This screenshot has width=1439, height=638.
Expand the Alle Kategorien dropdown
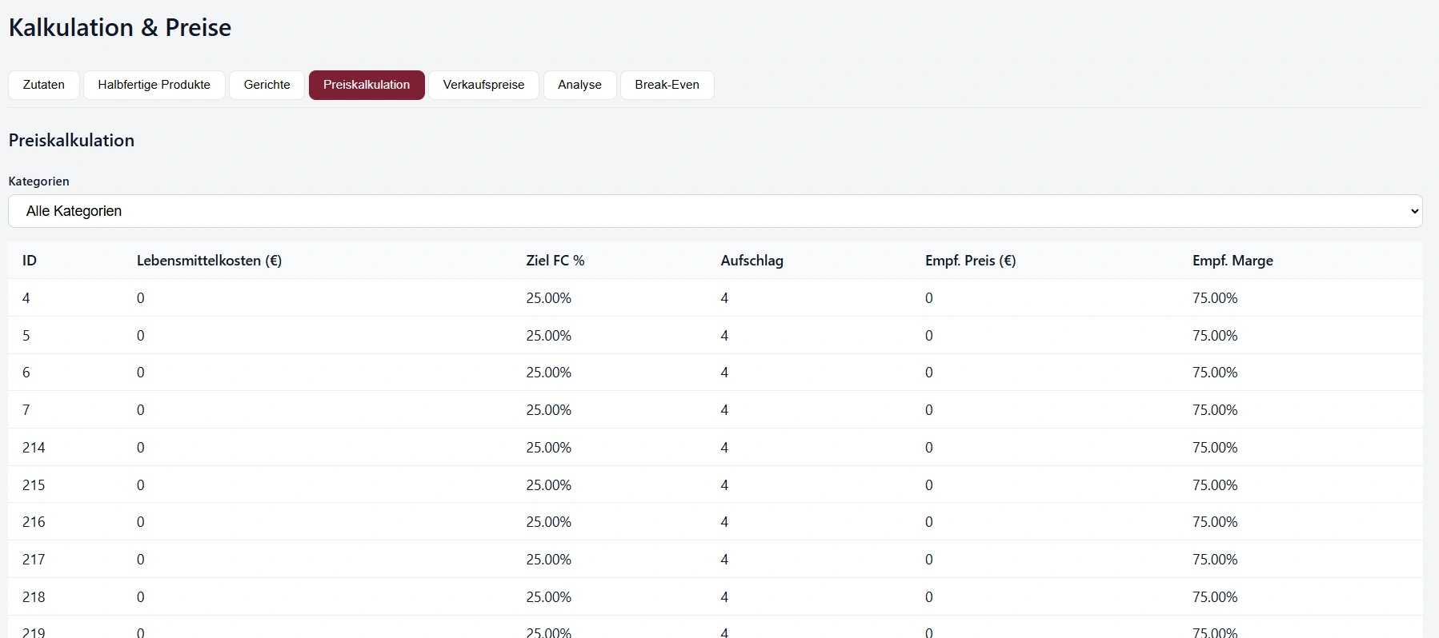[715, 211]
